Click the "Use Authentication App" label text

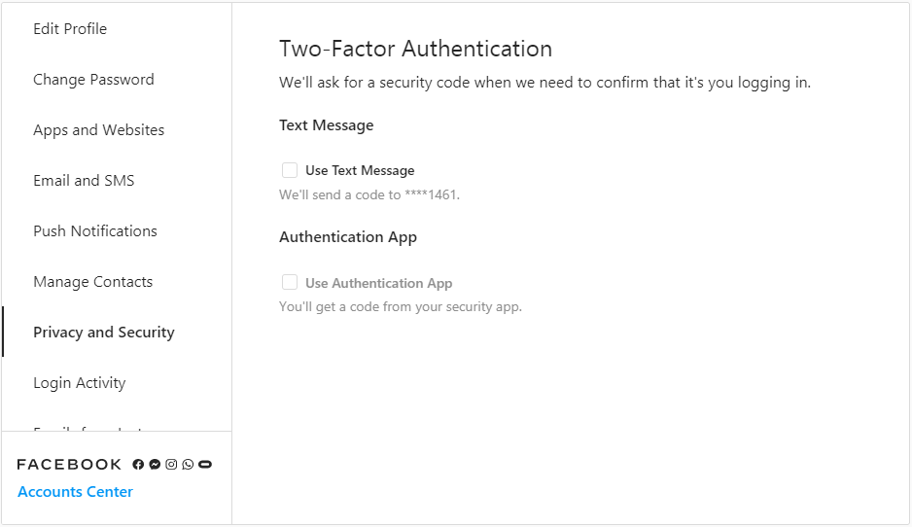378,283
